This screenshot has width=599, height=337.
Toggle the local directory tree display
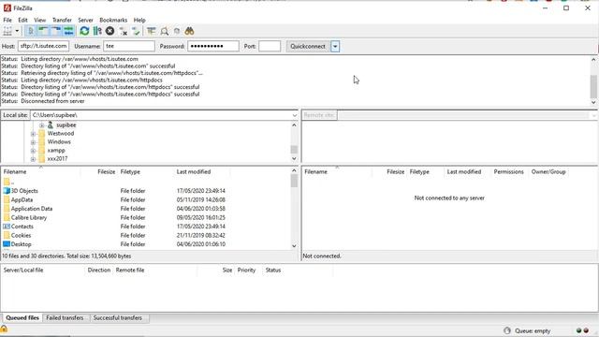pos(43,31)
